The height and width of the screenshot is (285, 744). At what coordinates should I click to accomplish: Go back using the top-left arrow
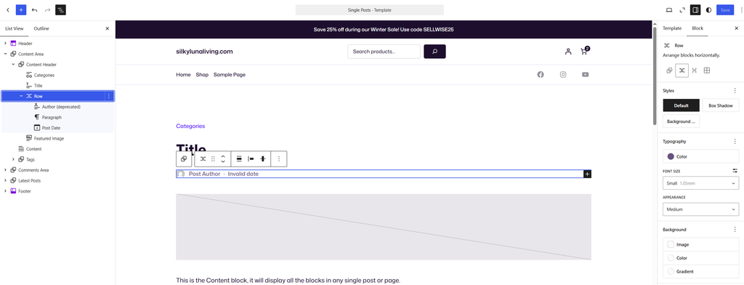7,10
